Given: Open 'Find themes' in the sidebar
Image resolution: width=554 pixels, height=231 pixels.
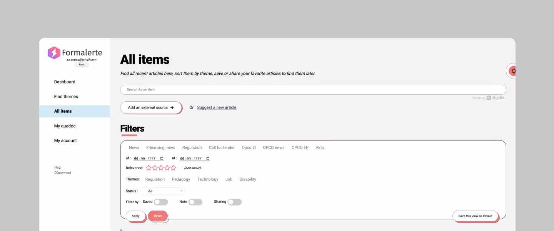Looking at the screenshot, I should coord(66,96).
